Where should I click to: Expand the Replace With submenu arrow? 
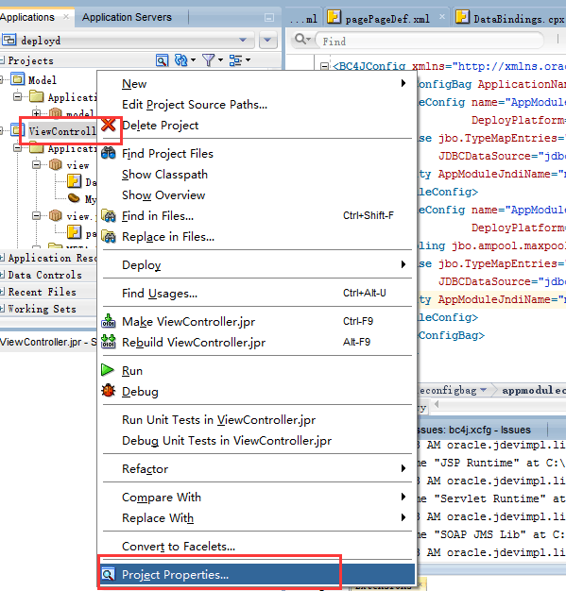point(403,517)
